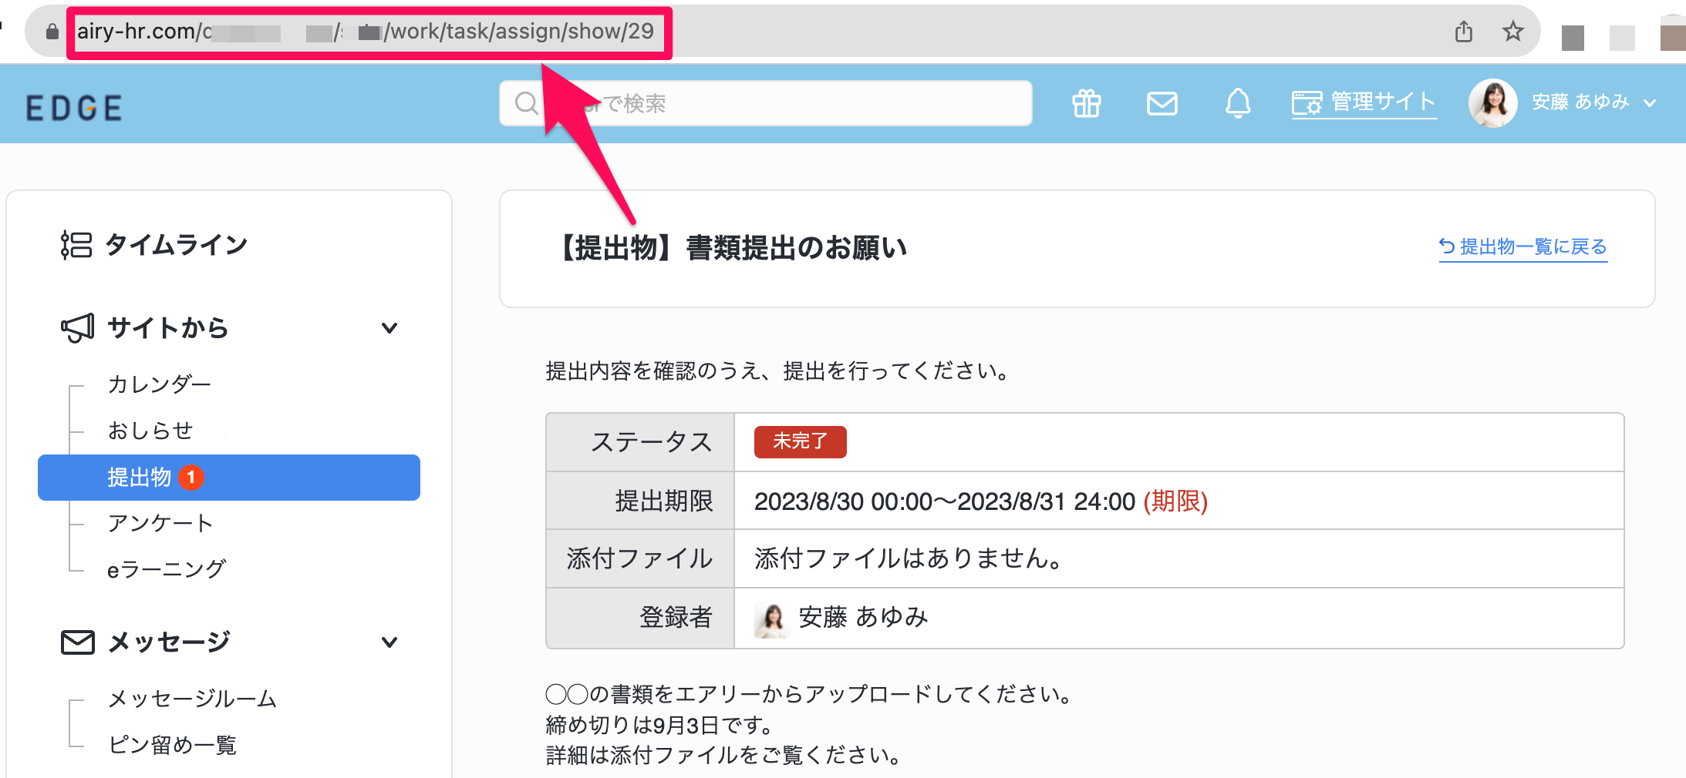Open メッセージルーム in the sidebar
The height and width of the screenshot is (778, 1686).
[x=192, y=699]
